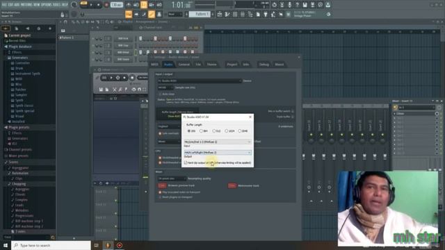Click the red recorder taskbar icon
445x250 pixels.
[x=120, y=245]
